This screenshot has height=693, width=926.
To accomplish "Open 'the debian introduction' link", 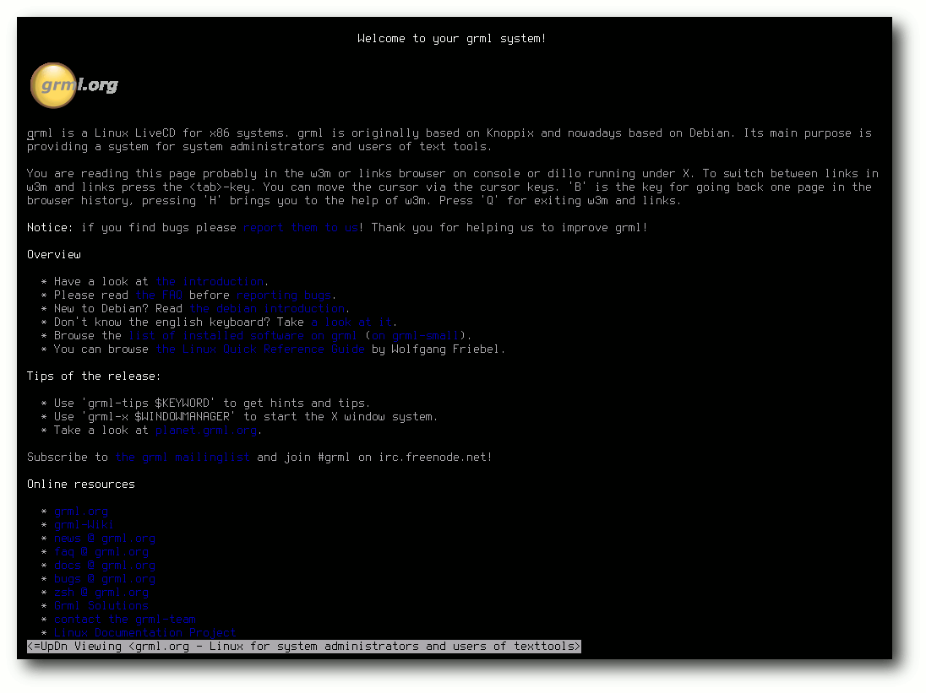I will pyautogui.click(x=267, y=308).
